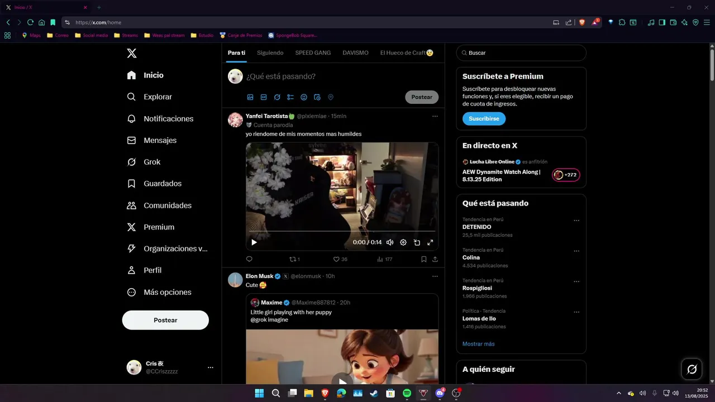Image resolution: width=715 pixels, height=402 pixels.
Task: Open Elon Musk profile name link
Action: click(260, 276)
